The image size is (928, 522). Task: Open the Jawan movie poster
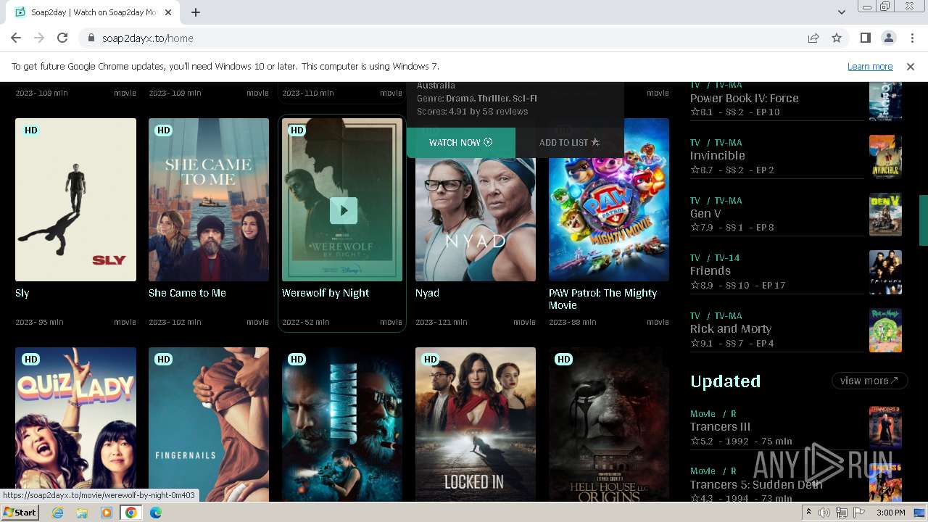click(x=342, y=424)
